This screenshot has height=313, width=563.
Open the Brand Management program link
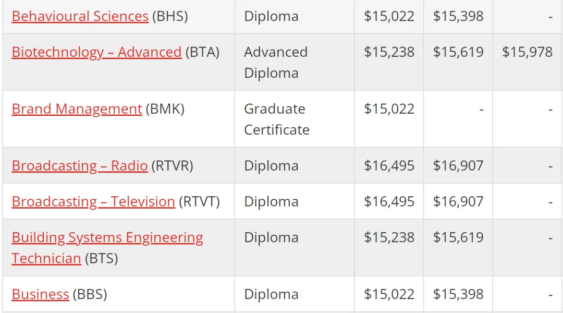click(x=77, y=109)
